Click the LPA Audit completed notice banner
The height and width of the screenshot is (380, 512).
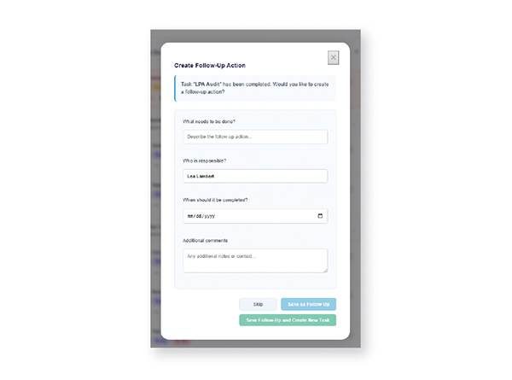click(255, 88)
